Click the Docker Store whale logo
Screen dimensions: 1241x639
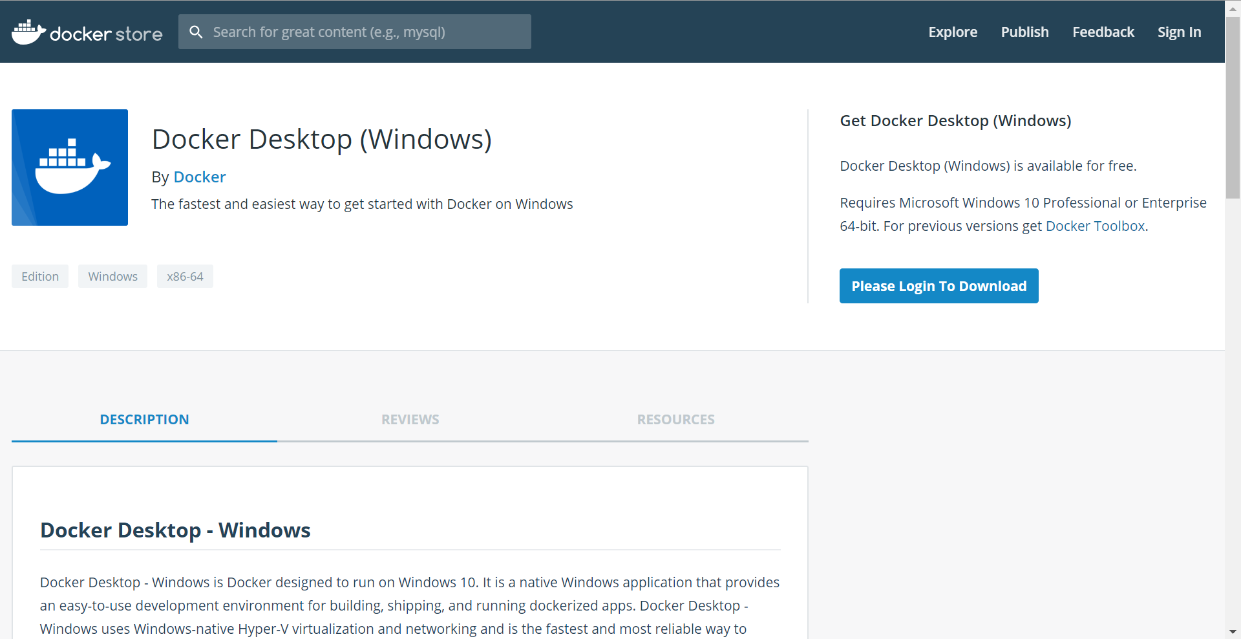pos(87,32)
